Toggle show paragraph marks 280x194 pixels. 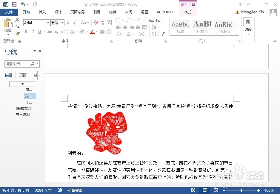[x=163, y=34]
